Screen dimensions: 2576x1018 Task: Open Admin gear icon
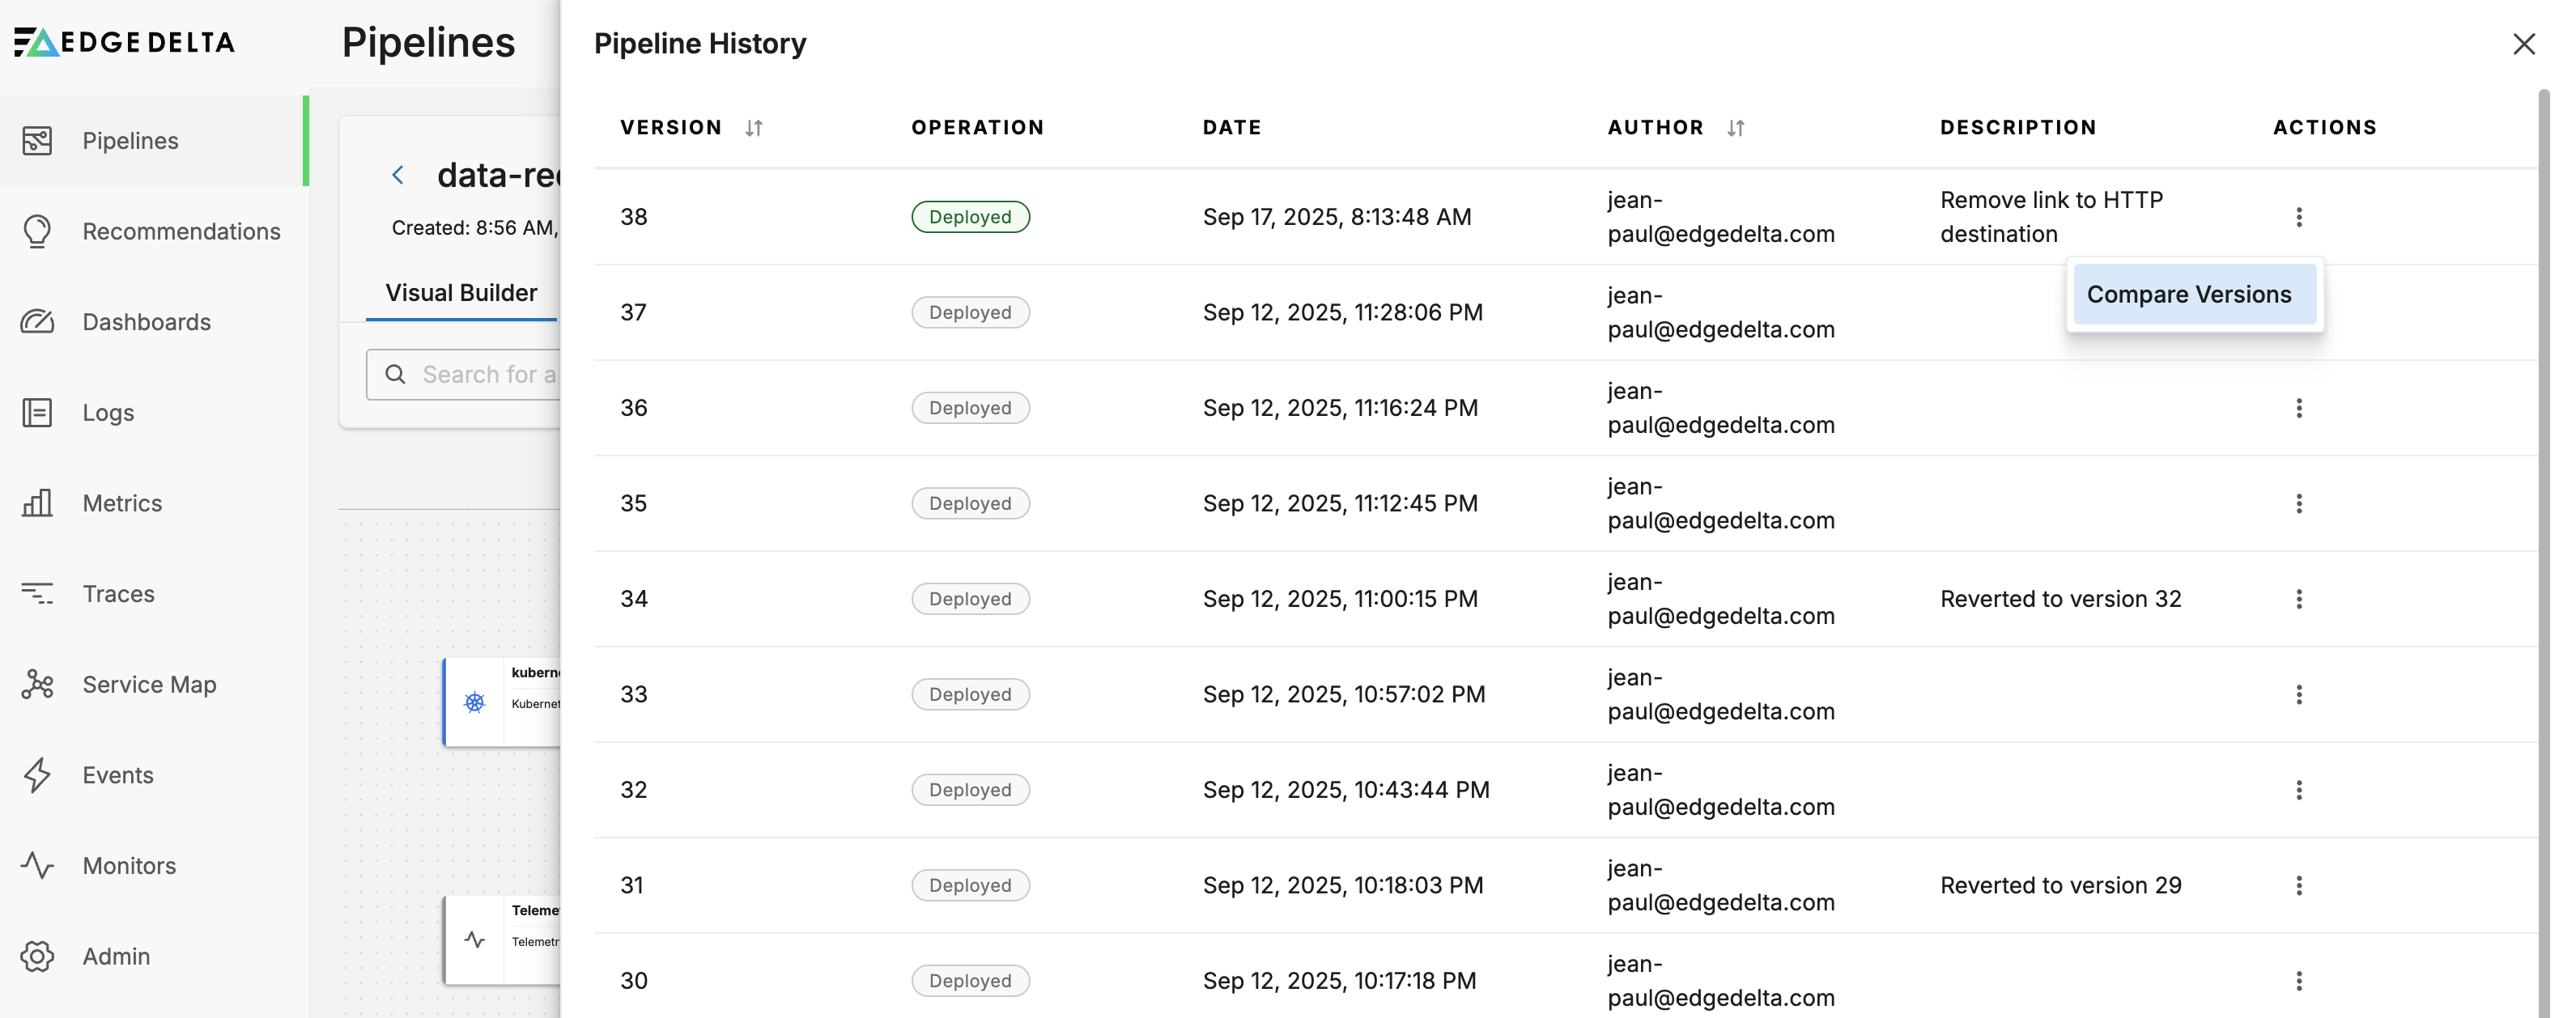tap(37, 956)
